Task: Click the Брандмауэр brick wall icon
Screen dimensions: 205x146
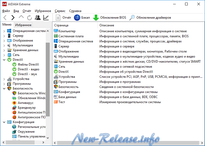Action: point(14,108)
